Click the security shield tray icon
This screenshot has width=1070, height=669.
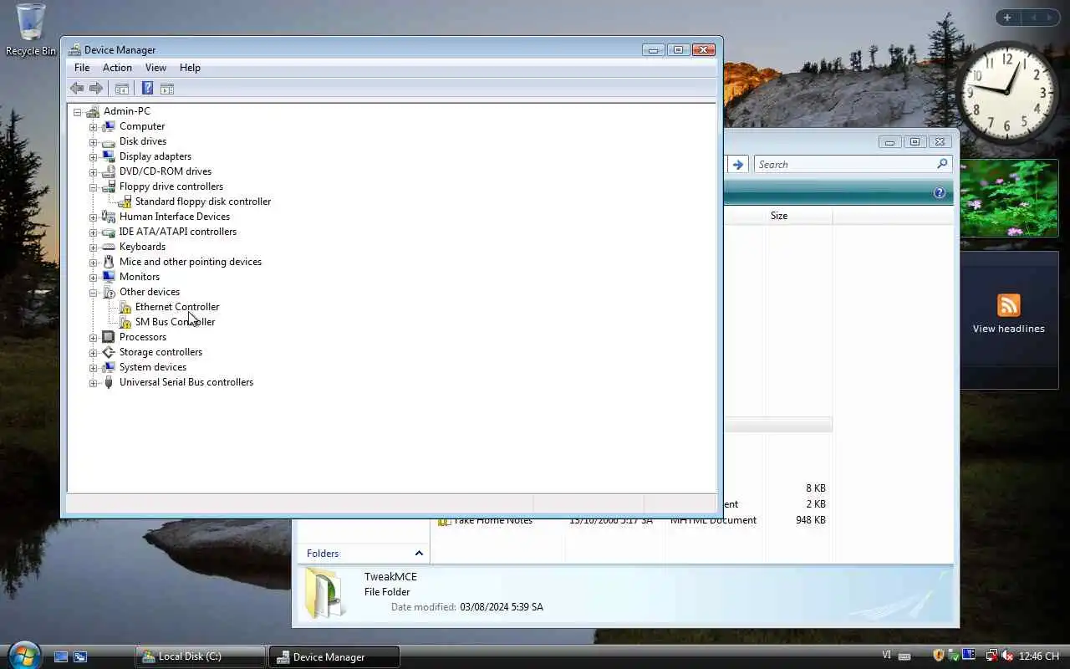coord(939,656)
